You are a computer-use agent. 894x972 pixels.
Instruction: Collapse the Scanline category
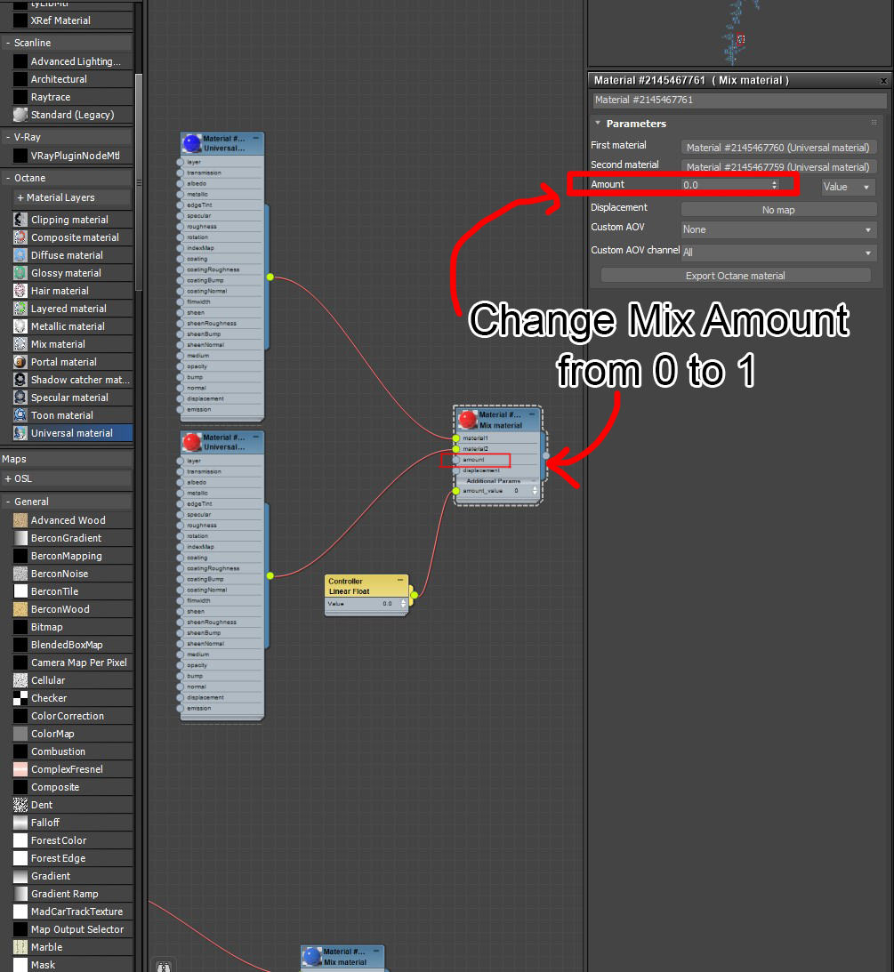click(x=7, y=43)
